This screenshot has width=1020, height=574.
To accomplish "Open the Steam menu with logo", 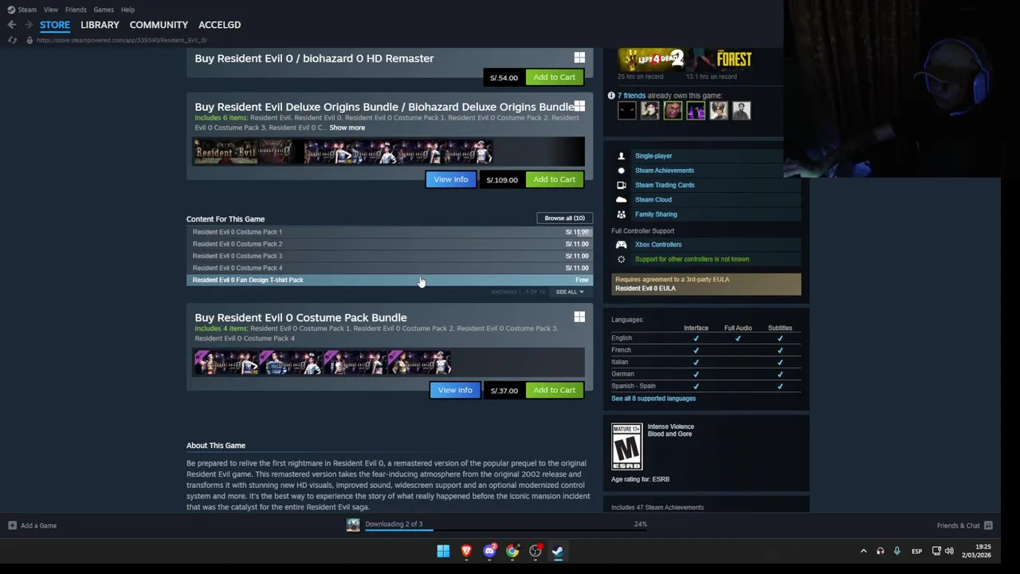I will tap(22, 10).
